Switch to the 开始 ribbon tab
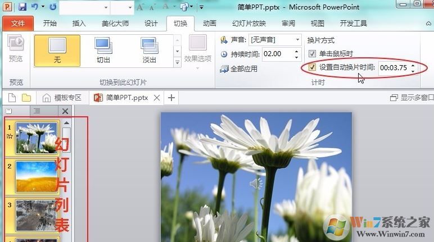 50,23
